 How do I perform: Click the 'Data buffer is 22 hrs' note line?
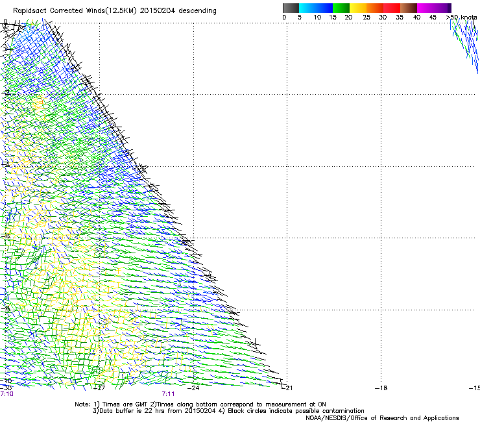(228, 411)
